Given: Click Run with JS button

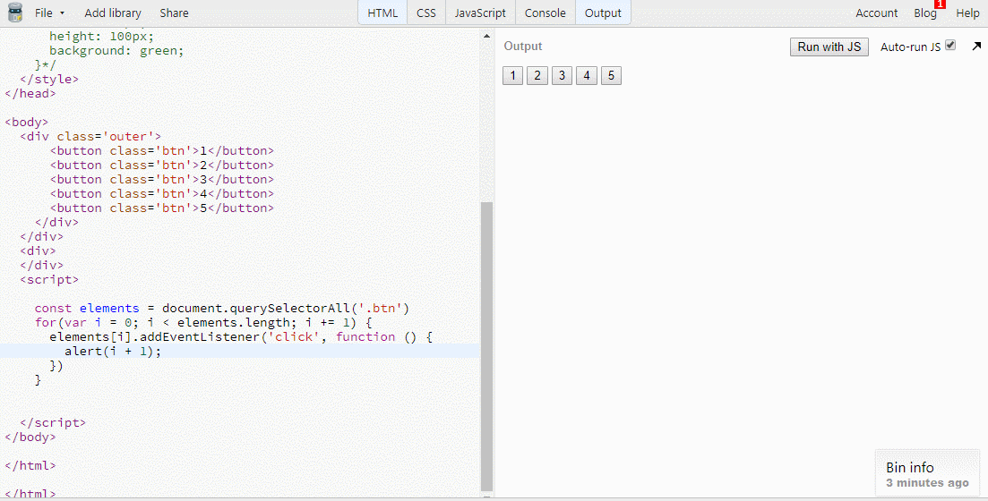Looking at the screenshot, I should pos(829,47).
